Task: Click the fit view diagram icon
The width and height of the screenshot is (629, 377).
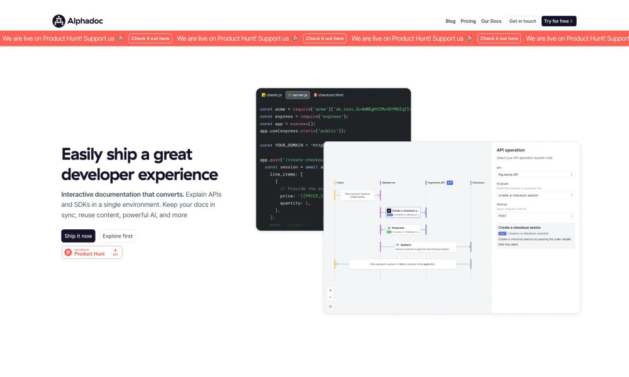Action: [x=331, y=307]
